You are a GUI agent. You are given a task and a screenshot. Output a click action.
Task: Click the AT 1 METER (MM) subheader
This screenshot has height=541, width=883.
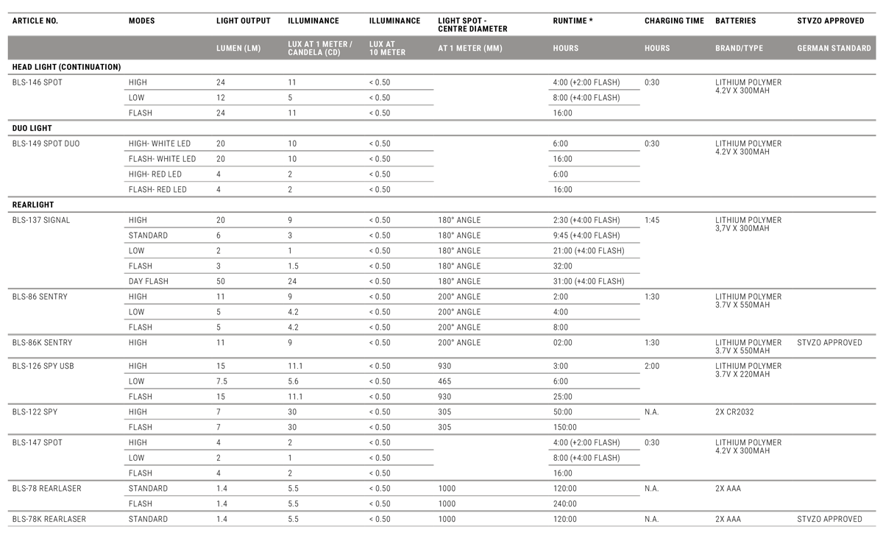click(470, 49)
